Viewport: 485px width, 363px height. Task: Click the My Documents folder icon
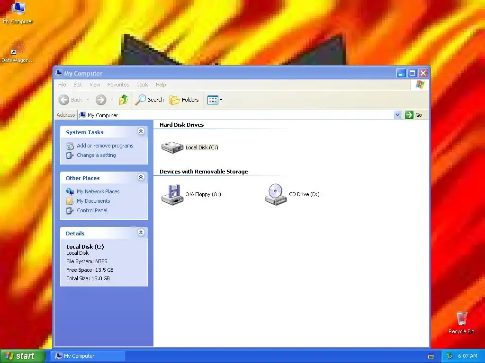70,201
